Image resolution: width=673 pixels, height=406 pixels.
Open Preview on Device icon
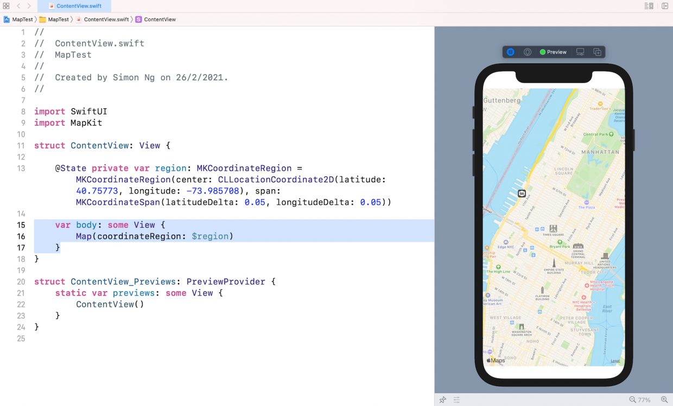pyautogui.click(x=580, y=51)
